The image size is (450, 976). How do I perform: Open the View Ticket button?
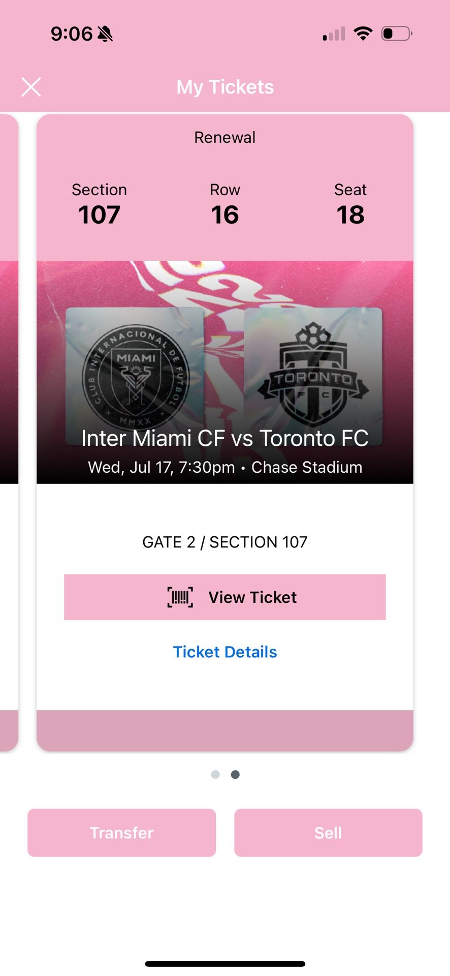[x=225, y=597]
